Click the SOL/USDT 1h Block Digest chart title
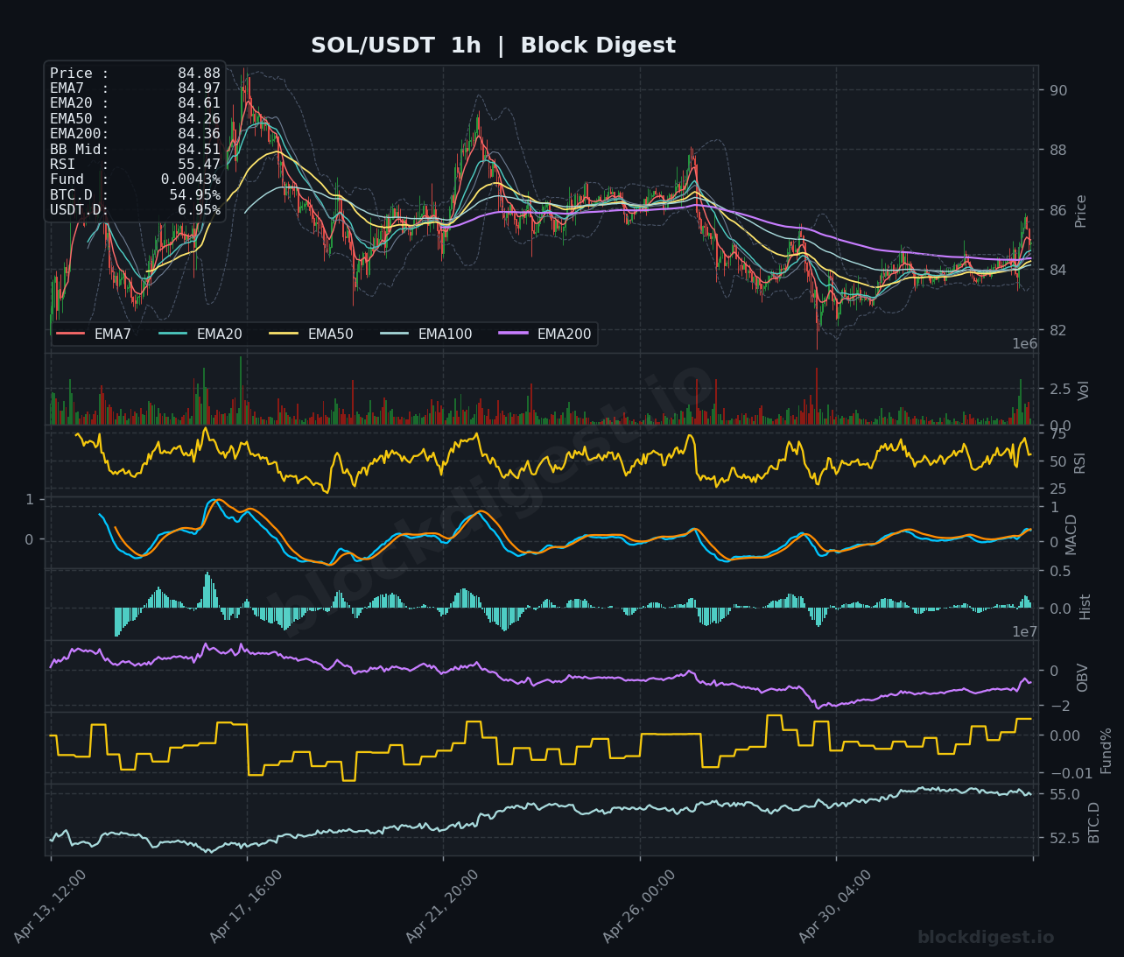The image size is (1124, 957). click(494, 46)
